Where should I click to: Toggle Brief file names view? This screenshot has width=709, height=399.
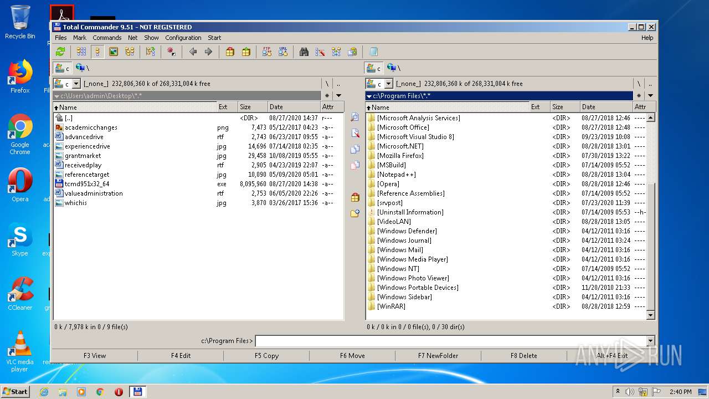[81, 52]
